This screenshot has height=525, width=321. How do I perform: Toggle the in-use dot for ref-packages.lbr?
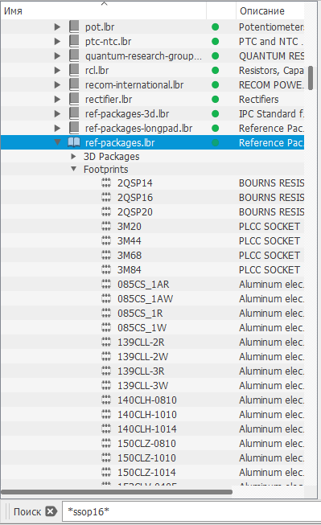coord(216,142)
